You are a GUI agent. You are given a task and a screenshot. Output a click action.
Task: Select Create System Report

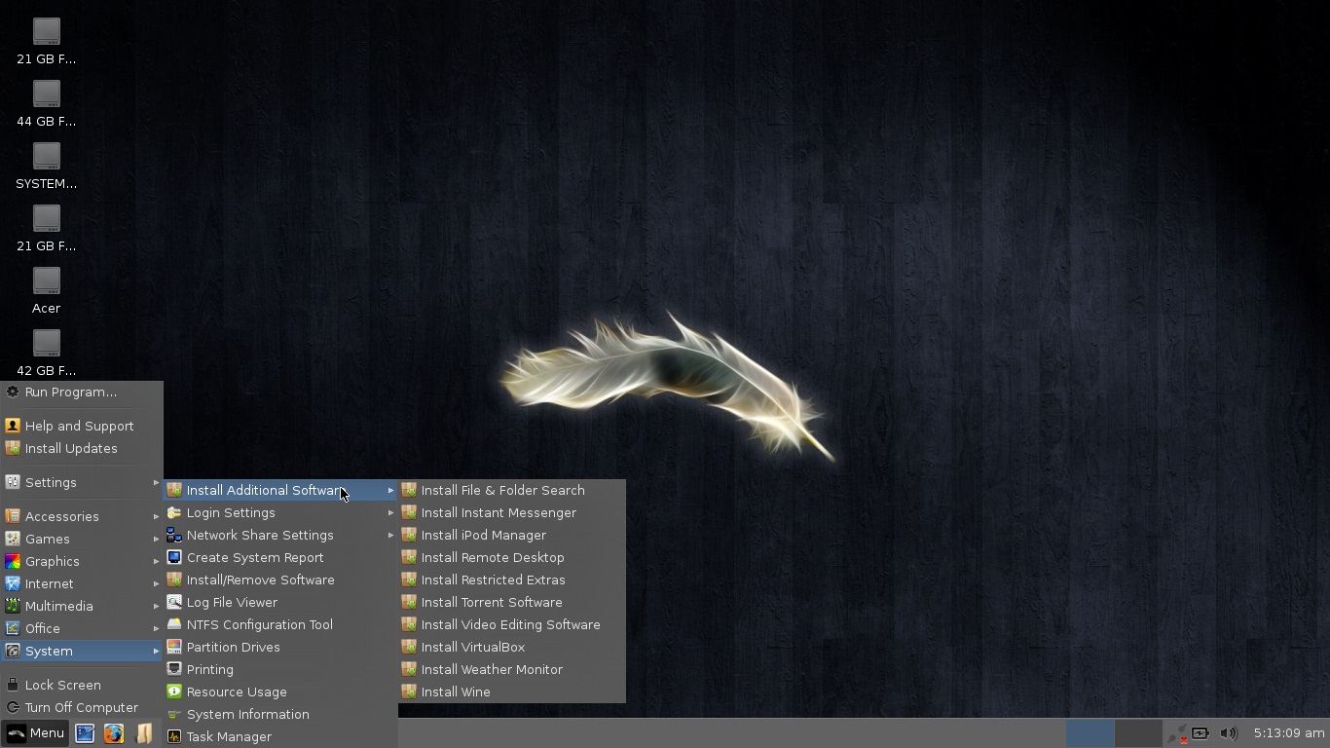(280, 557)
